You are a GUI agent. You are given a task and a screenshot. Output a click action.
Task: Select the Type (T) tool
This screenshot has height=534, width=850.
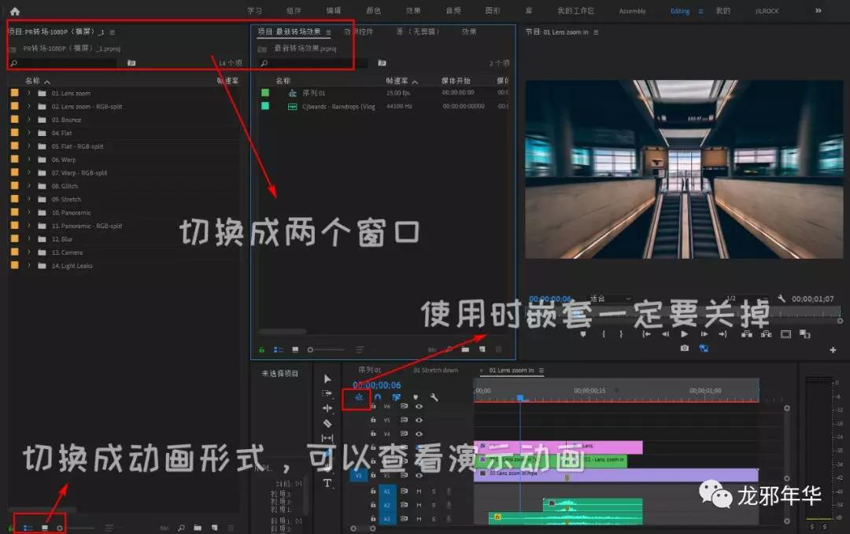tap(327, 483)
